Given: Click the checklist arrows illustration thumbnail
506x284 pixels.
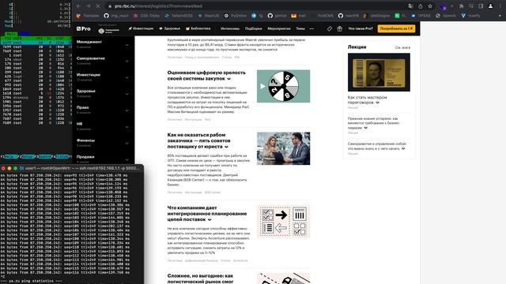Looking at the screenshot, I should coord(283,222).
